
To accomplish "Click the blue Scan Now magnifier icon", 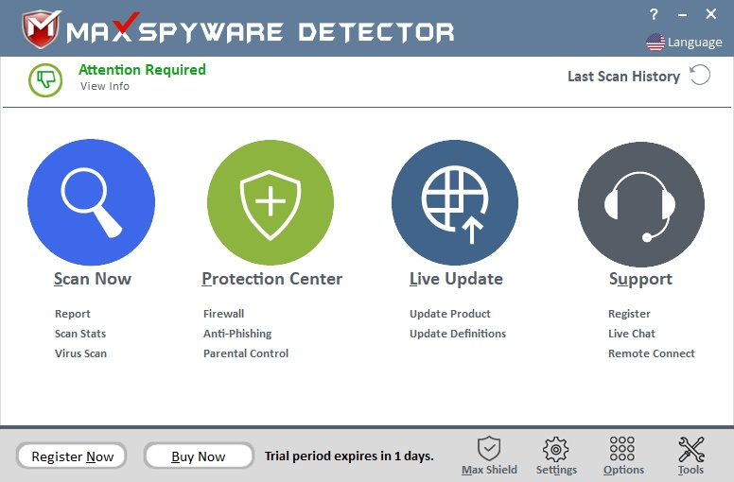I will [91, 203].
